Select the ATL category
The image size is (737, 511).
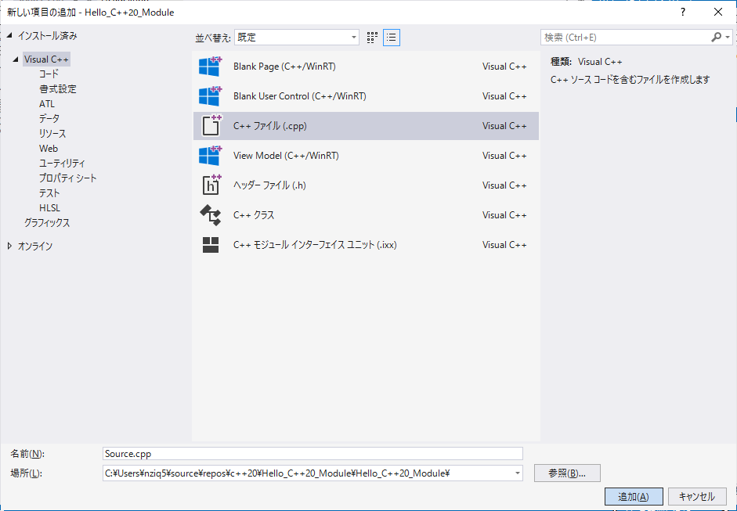pyautogui.click(x=47, y=104)
